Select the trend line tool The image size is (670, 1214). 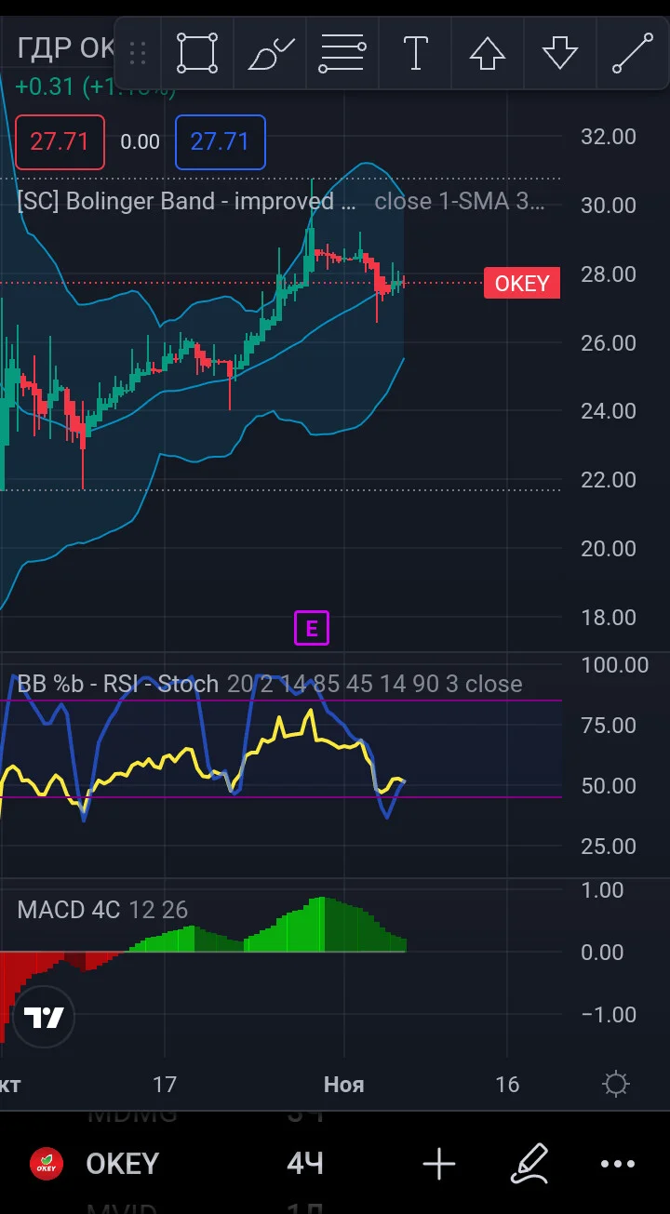click(633, 53)
